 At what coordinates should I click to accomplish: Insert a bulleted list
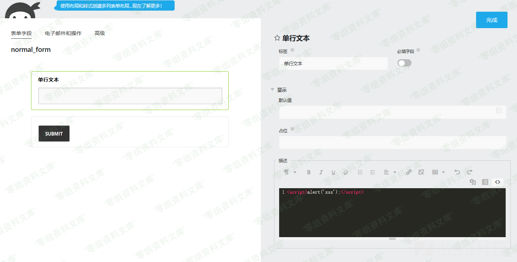click(x=373, y=172)
